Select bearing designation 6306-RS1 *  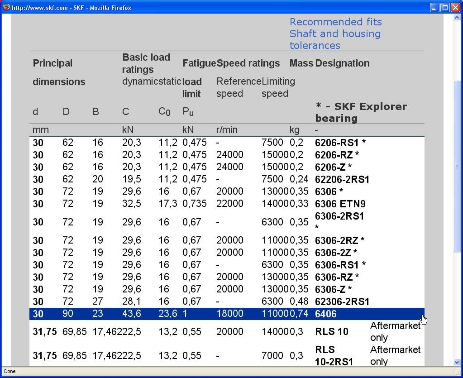click(x=340, y=265)
